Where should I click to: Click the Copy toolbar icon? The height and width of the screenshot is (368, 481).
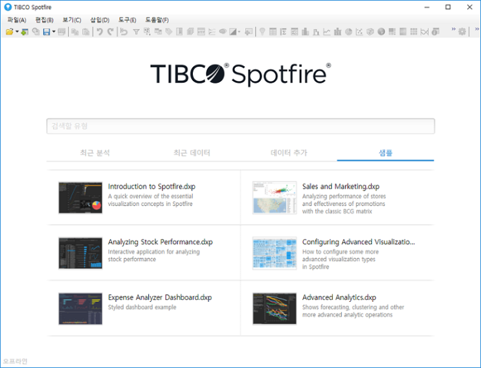pyautogui.click(x=75, y=32)
